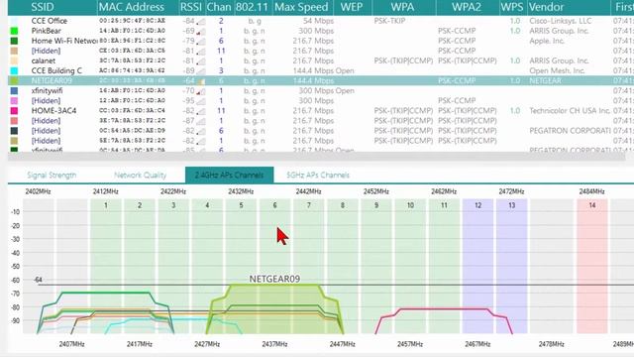Click the signal icon in CCE Office row
The width and height of the screenshot is (634, 357).
click(x=201, y=21)
